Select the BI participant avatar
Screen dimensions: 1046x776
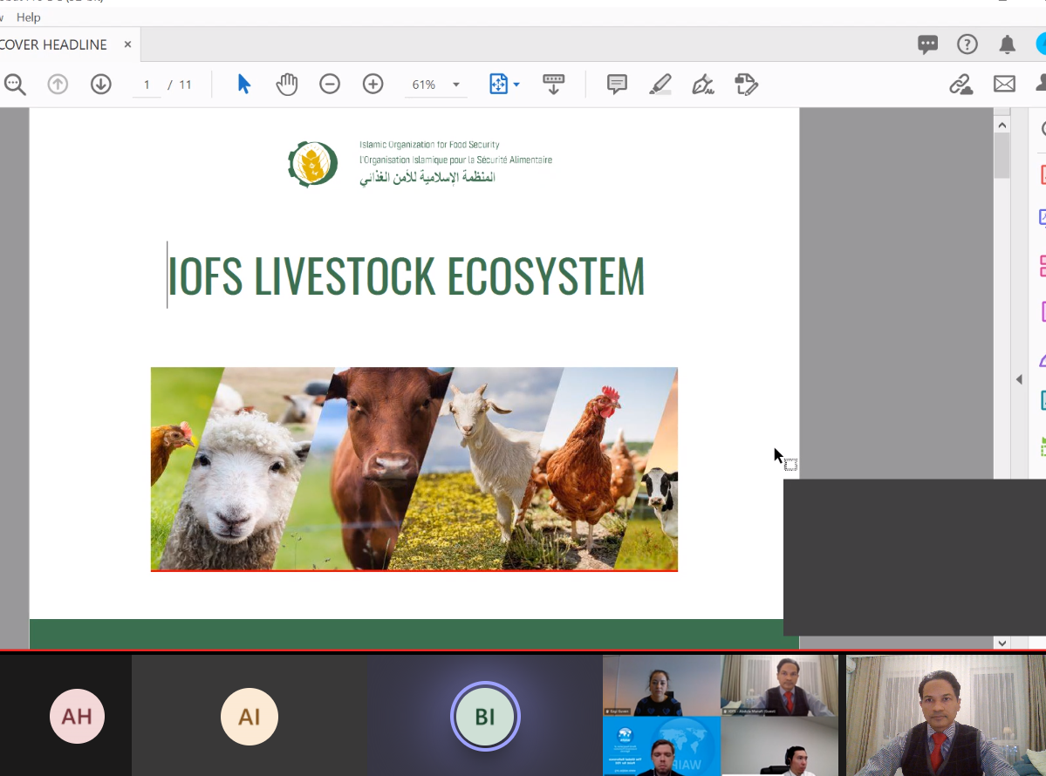click(485, 717)
